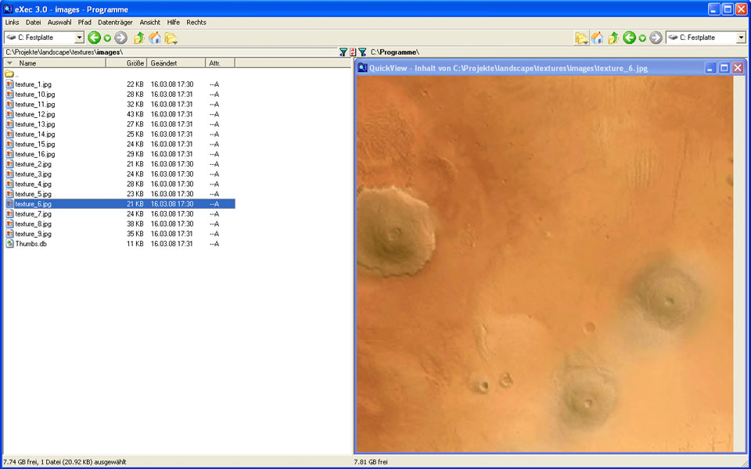
Task: Open the left pane drive dropdown
Action: [x=79, y=38]
